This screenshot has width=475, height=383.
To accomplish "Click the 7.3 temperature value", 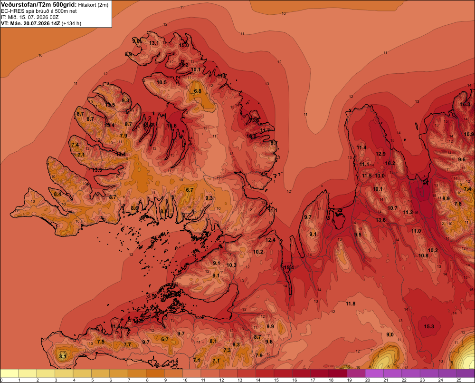I will point(227,350).
